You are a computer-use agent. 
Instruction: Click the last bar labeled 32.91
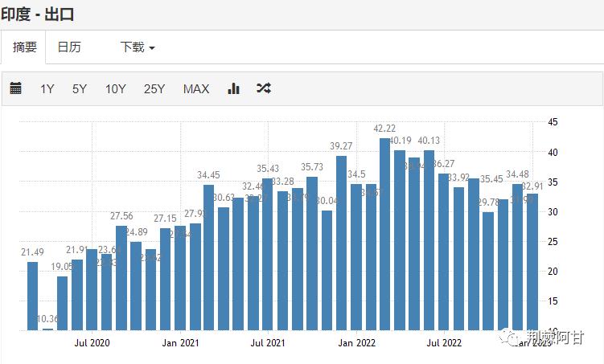pyautogui.click(x=532, y=261)
